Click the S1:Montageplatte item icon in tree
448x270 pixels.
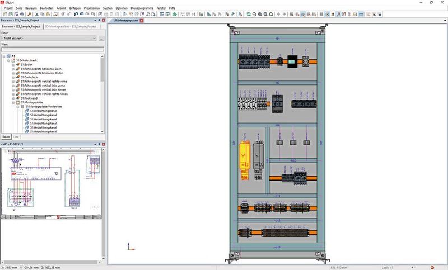[18, 102]
